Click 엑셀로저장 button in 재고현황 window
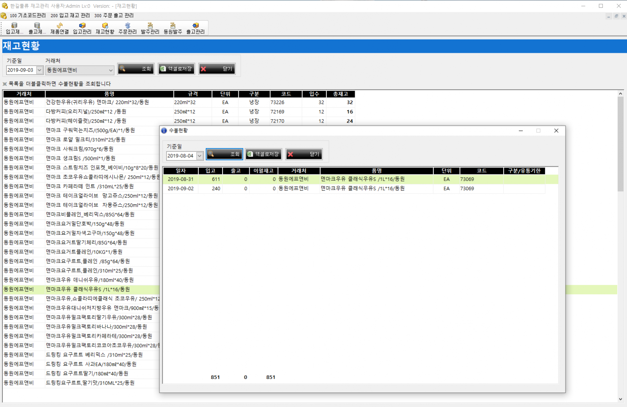Screen dimensions: 627x407 pyautogui.click(x=176, y=69)
